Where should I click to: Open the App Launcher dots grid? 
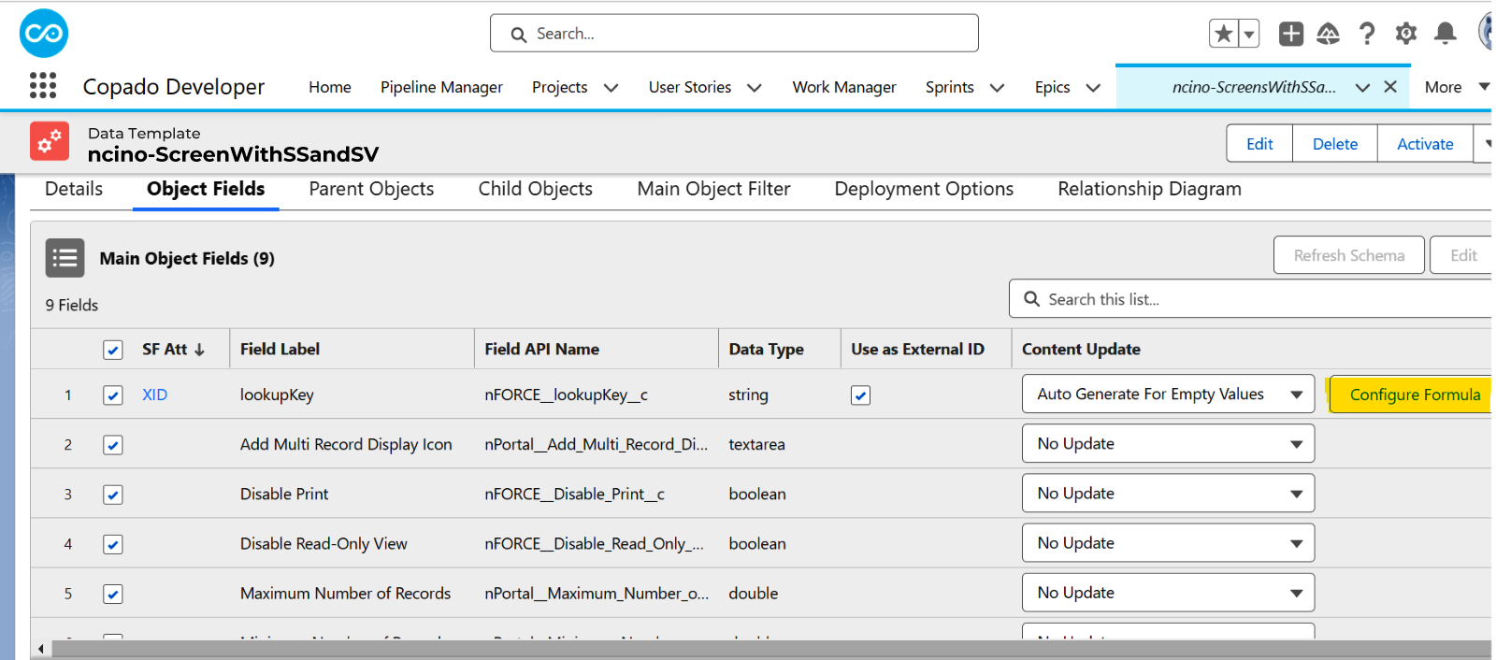[x=43, y=86]
